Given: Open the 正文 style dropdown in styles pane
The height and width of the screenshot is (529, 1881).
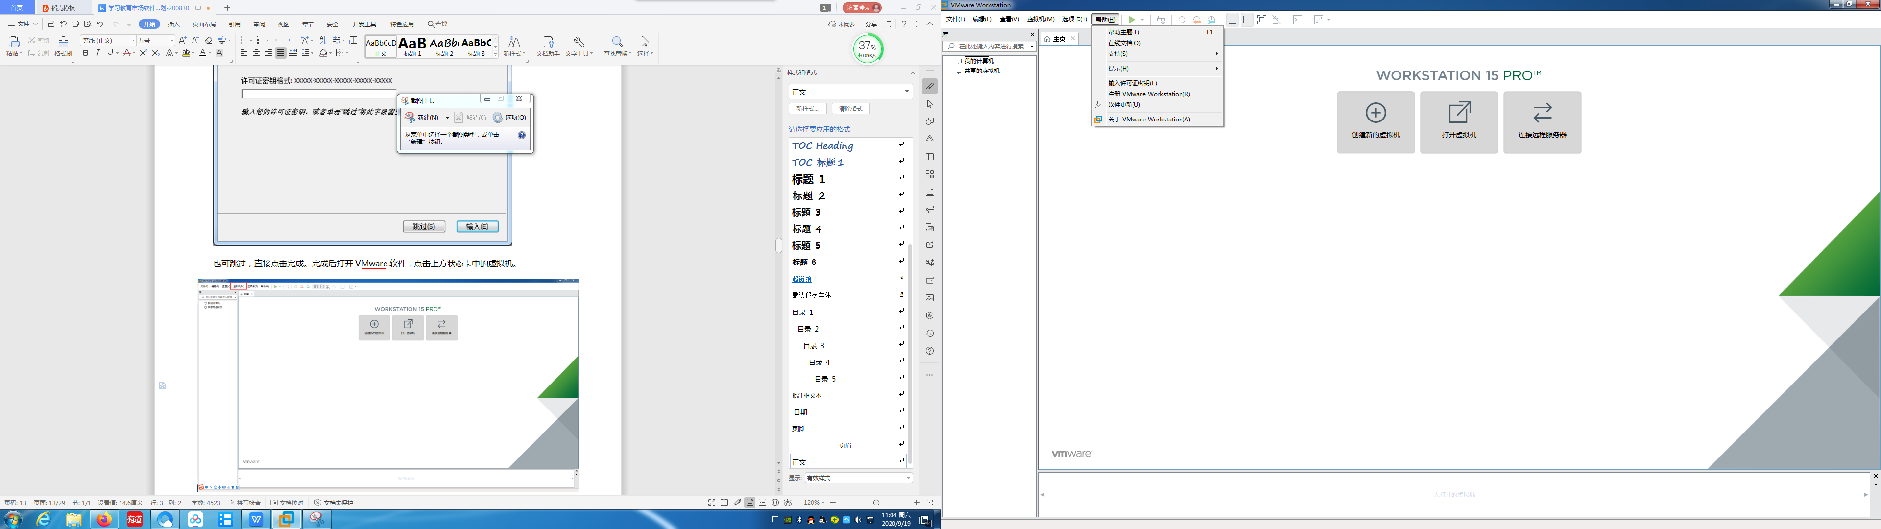Looking at the screenshot, I should (x=851, y=91).
